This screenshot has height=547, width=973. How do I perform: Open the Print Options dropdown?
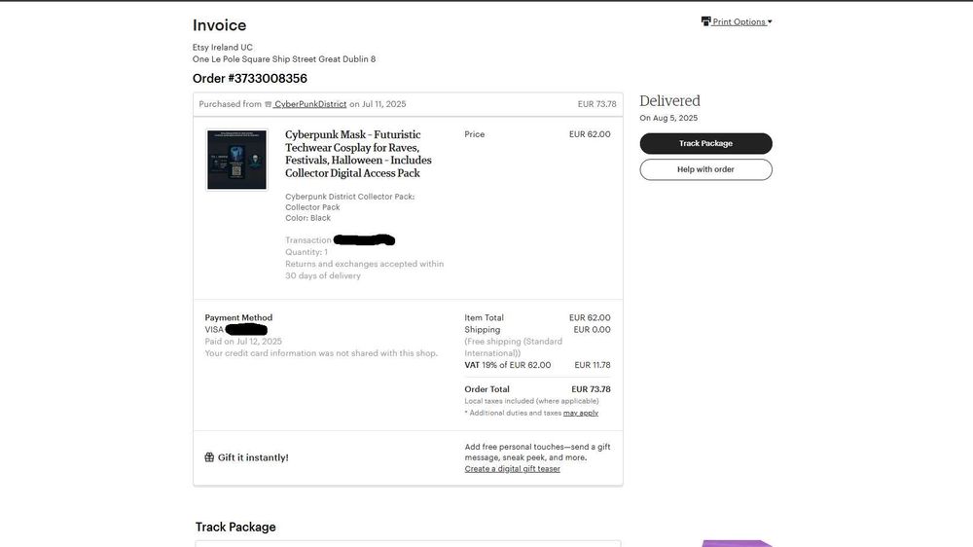click(740, 21)
